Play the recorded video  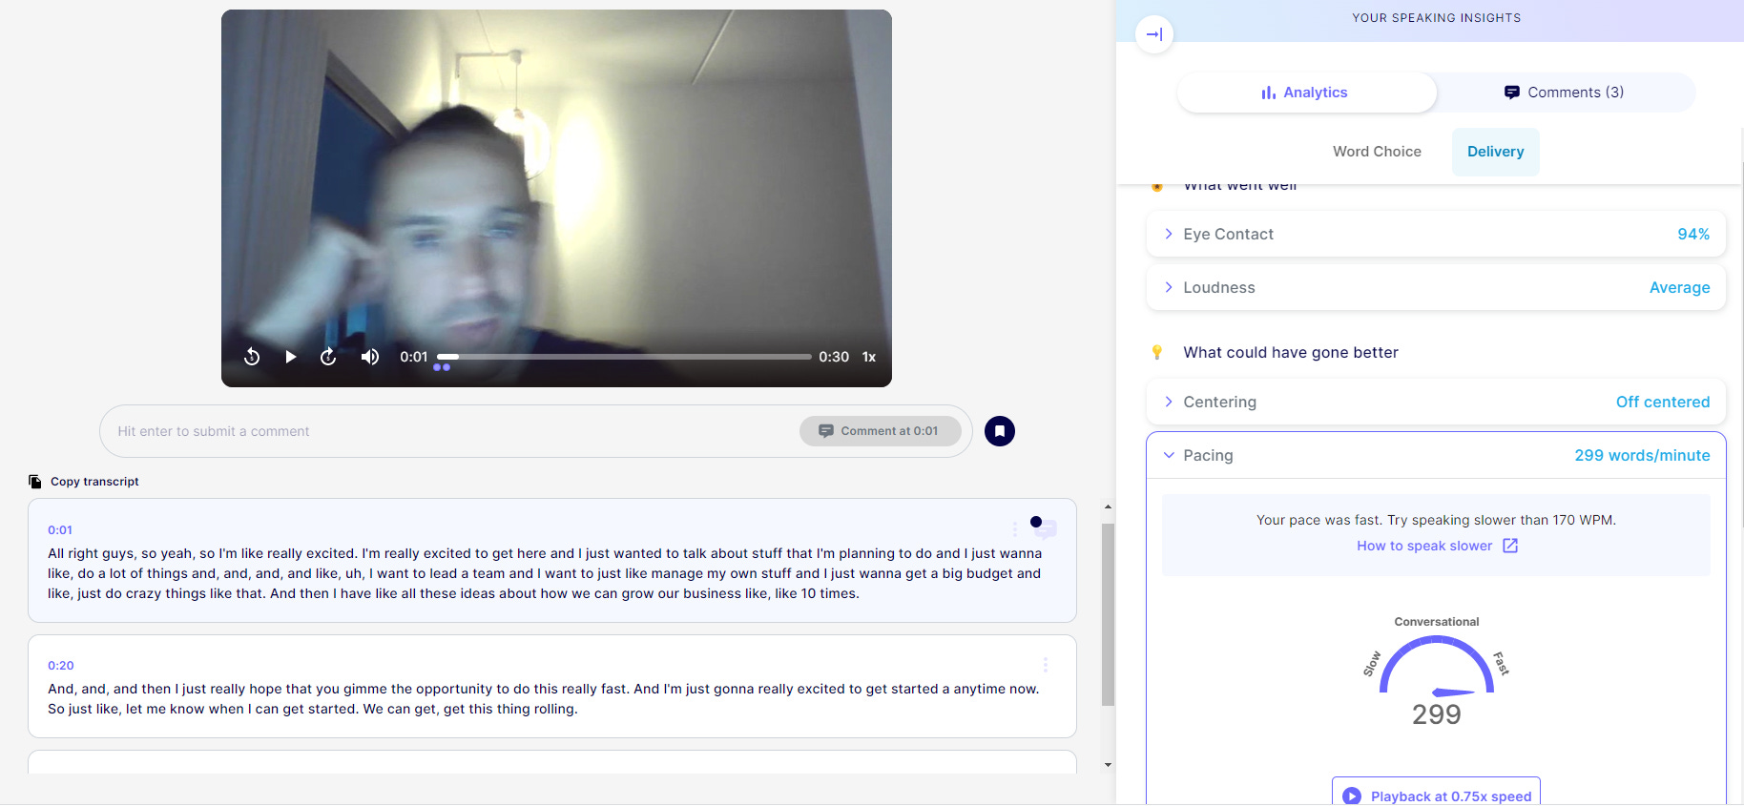[x=291, y=357]
